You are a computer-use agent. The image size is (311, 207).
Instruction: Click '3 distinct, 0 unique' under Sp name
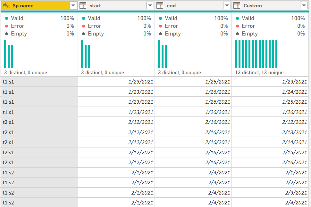pyautogui.click(x=26, y=73)
